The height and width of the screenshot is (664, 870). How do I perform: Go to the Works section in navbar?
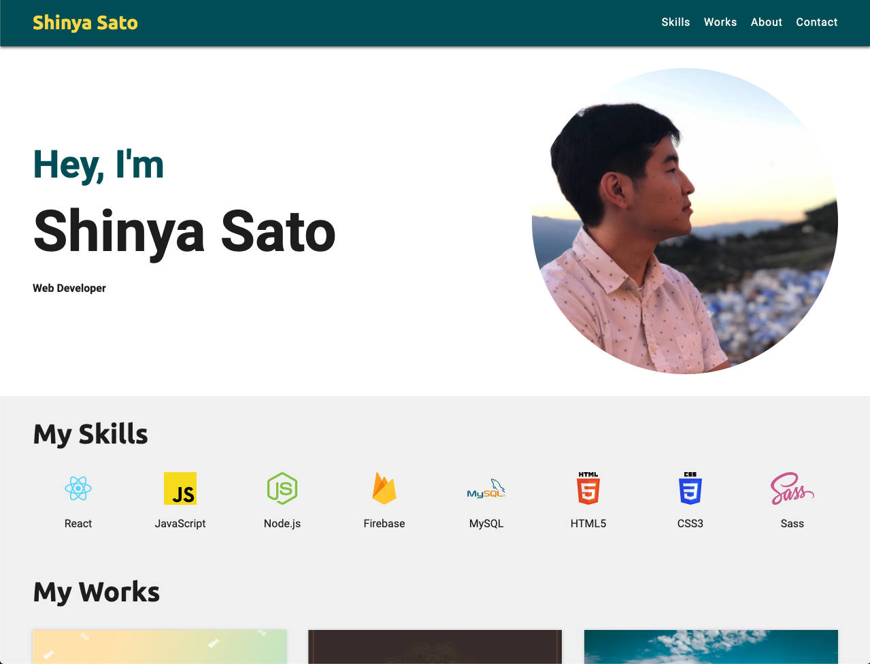720,22
